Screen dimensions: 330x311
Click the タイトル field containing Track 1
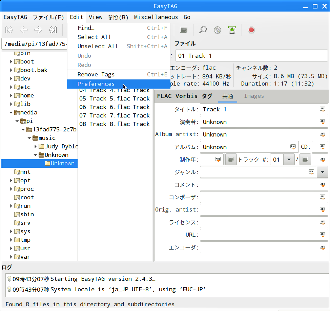coord(264,109)
